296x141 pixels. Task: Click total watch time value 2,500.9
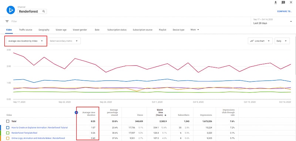tap(163, 121)
